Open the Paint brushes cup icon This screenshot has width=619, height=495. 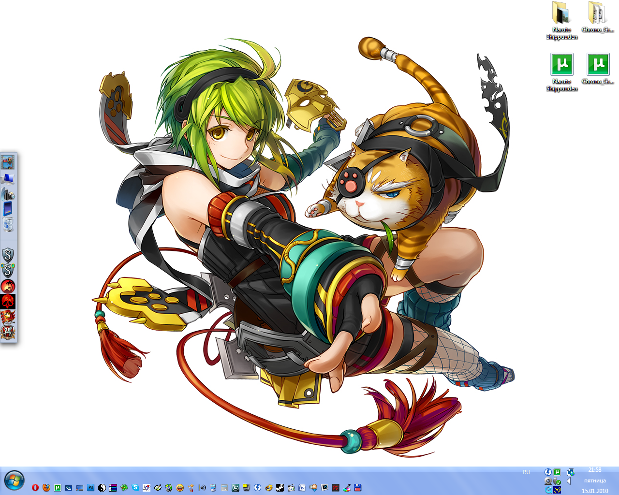coord(191,488)
